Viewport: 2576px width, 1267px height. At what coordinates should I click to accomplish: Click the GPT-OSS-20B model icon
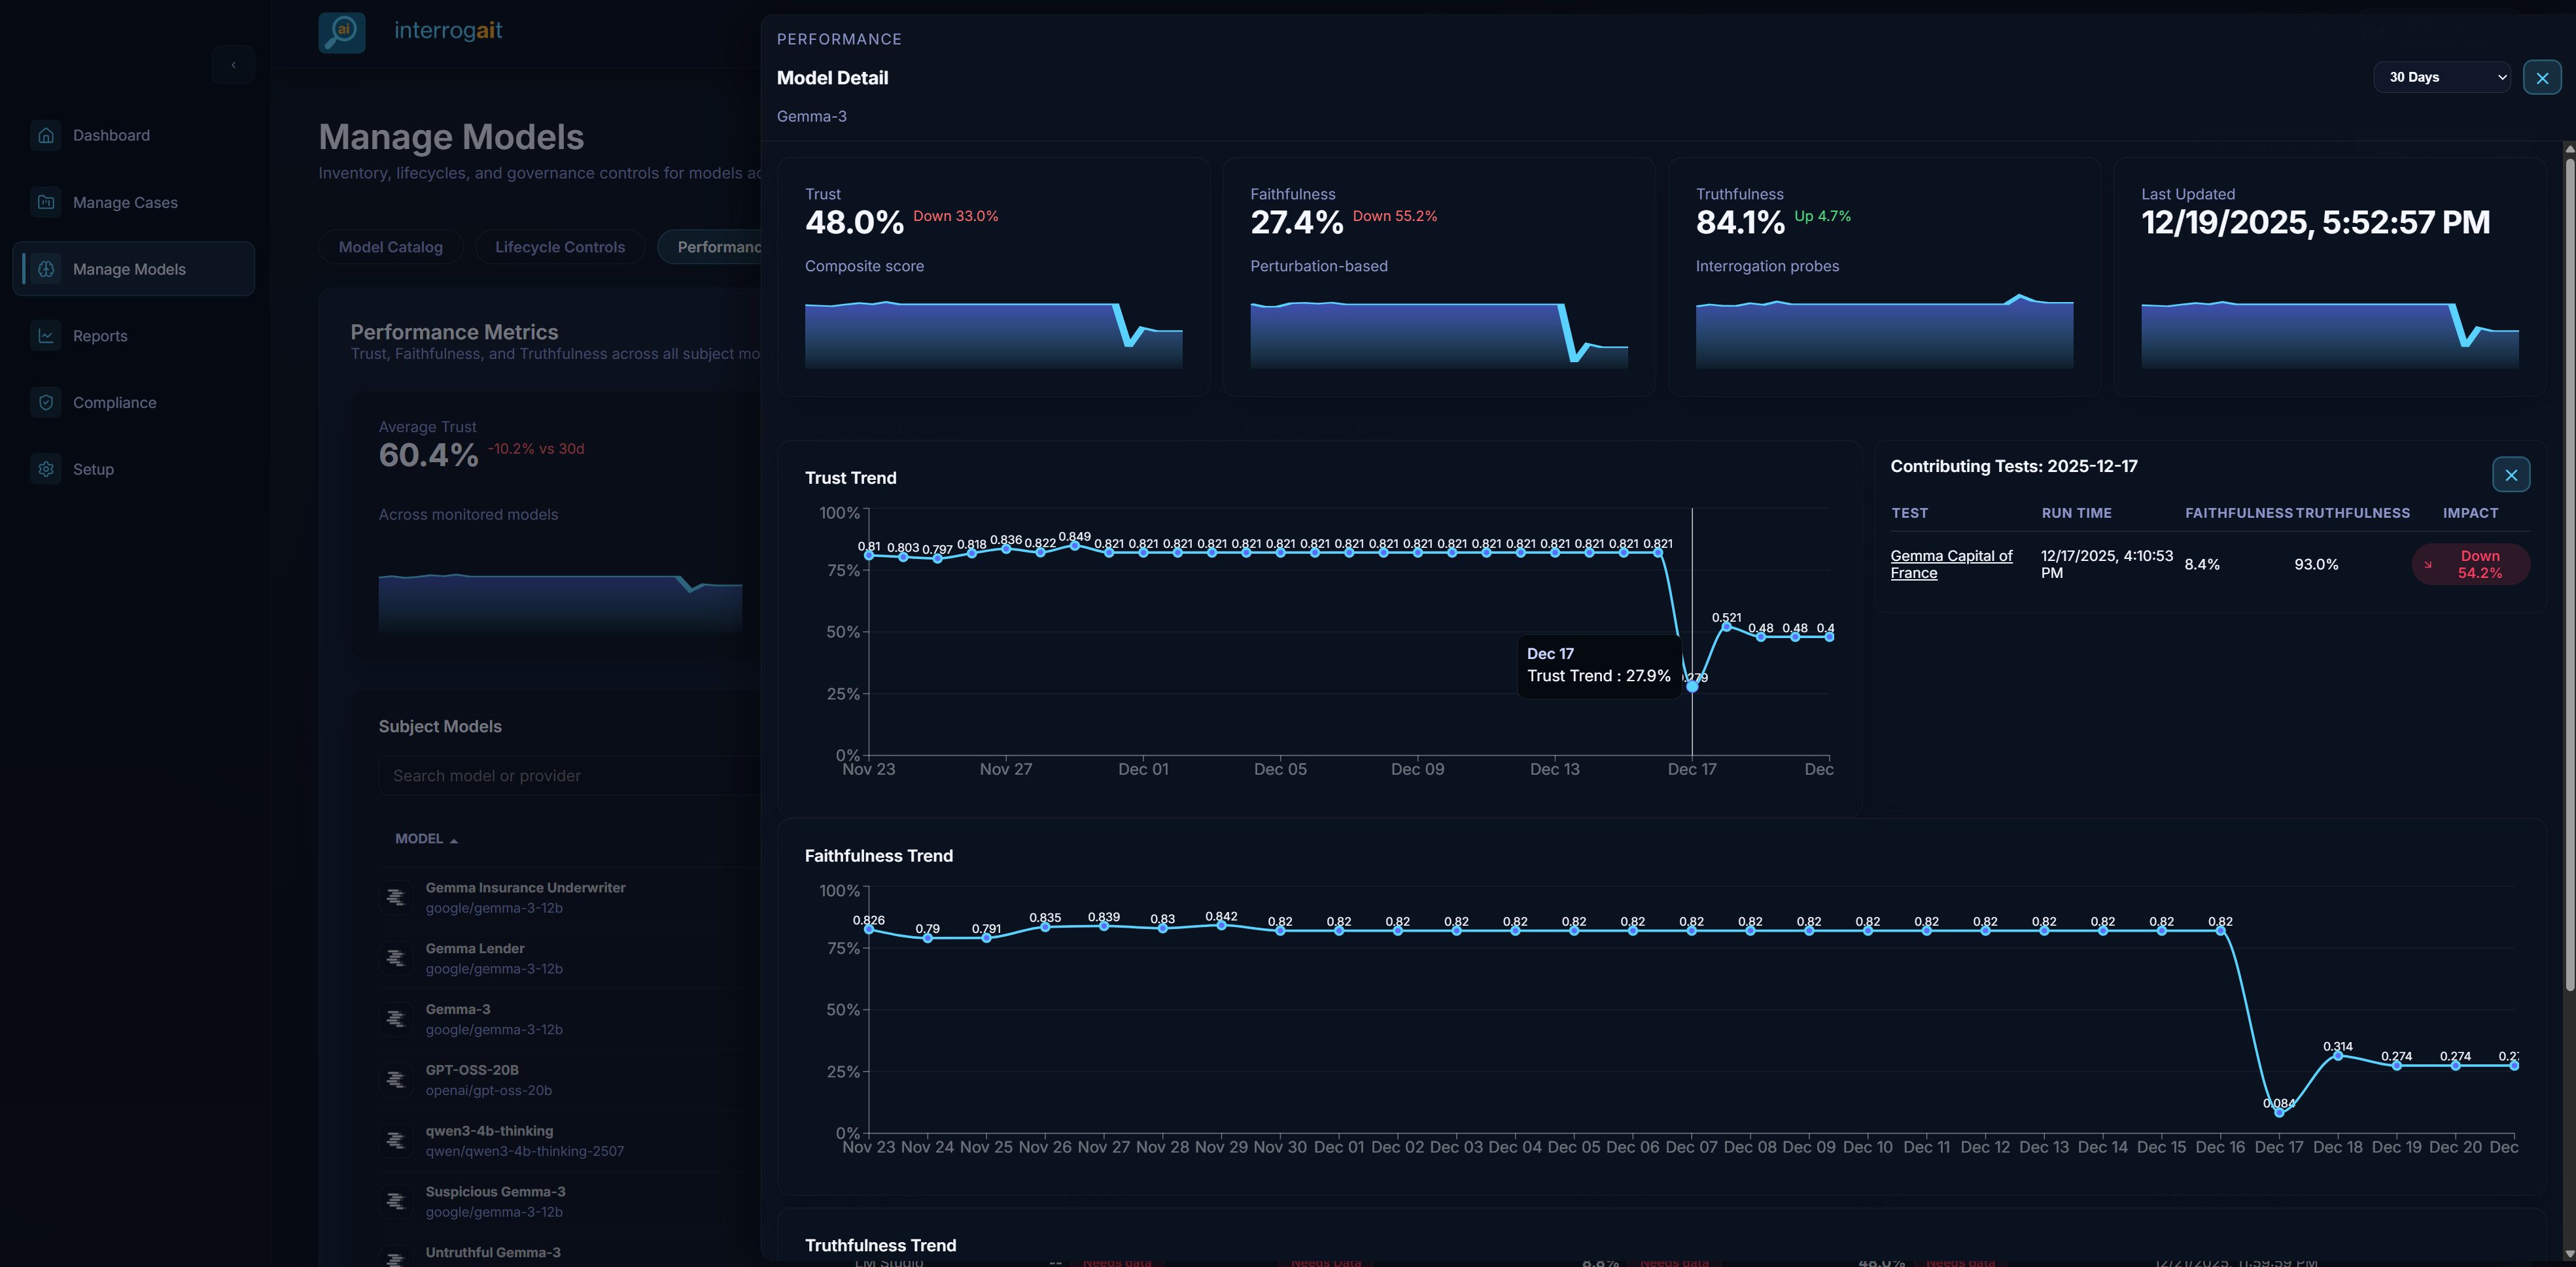pyautogui.click(x=396, y=1079)
